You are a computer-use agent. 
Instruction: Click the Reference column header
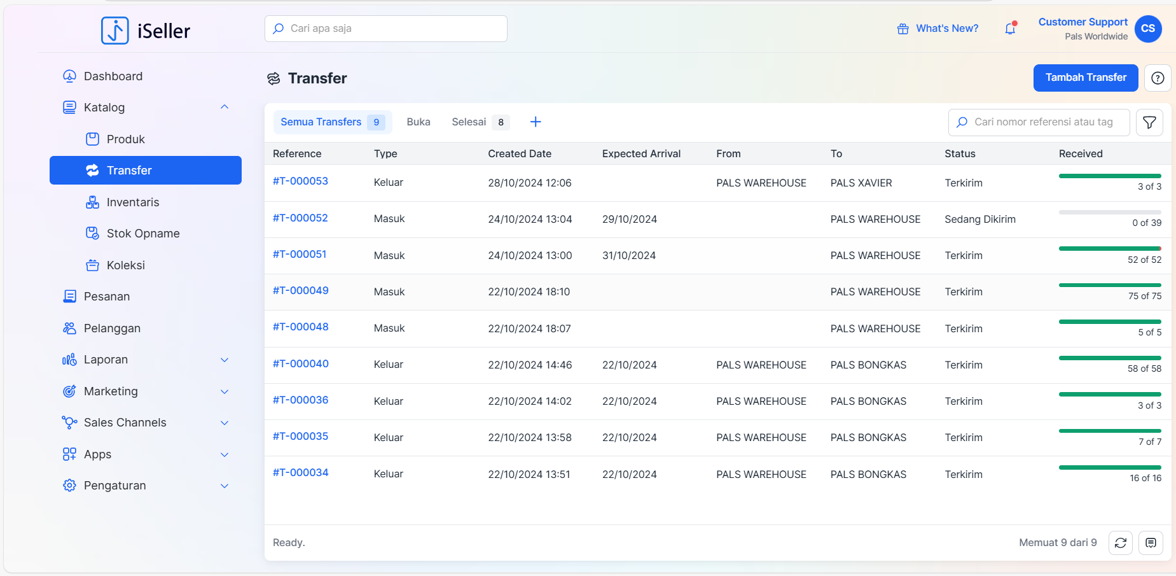[297, 153]
